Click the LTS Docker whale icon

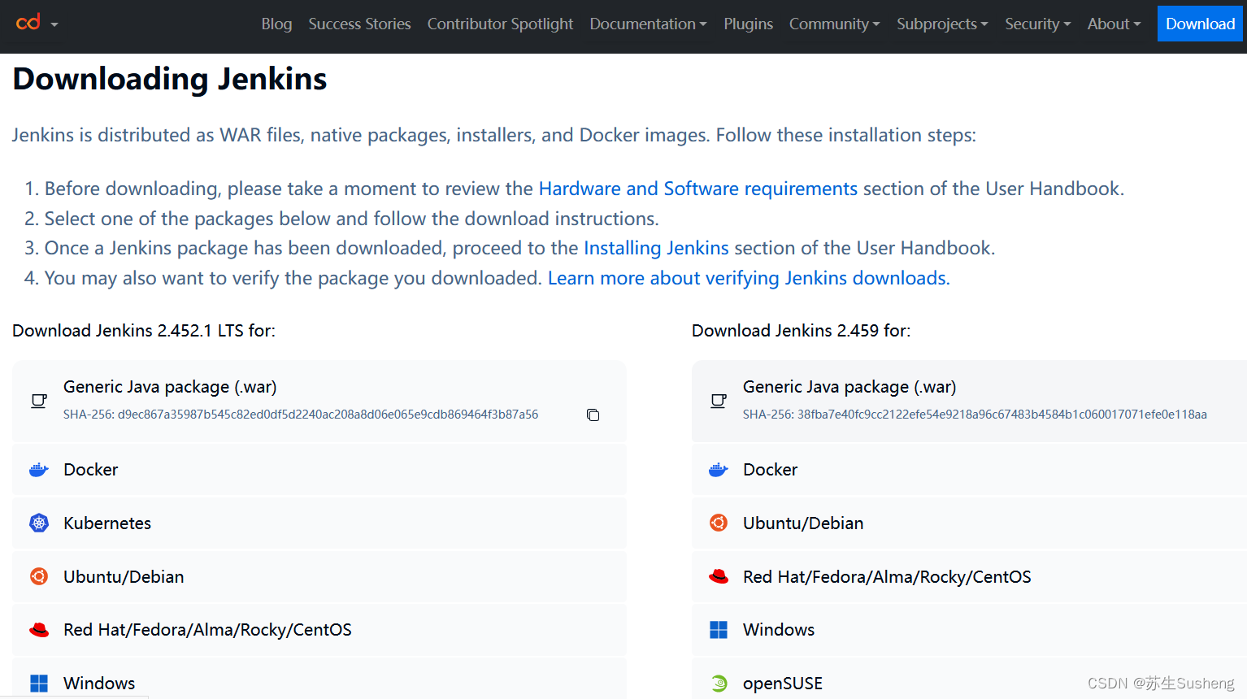coord(38,470)
